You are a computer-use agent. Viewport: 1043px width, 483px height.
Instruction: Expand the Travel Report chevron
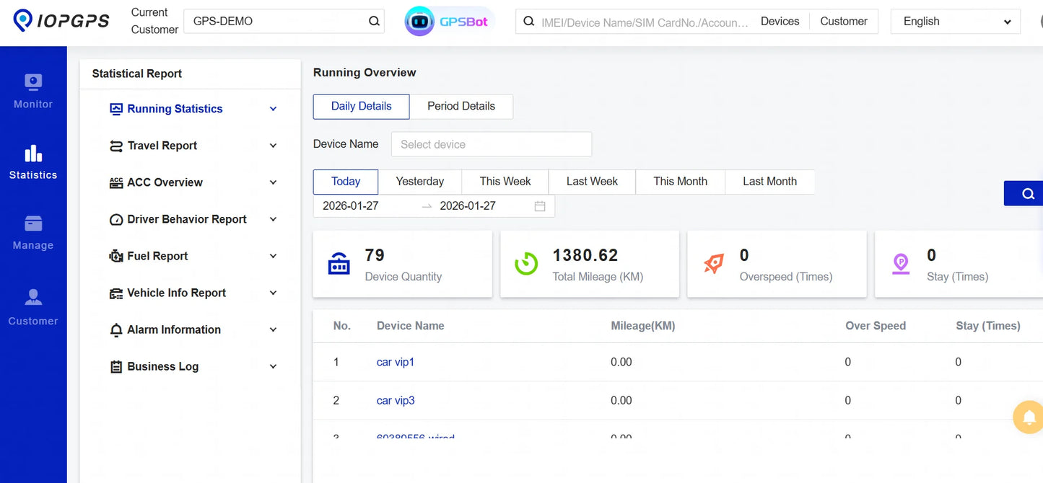tap(273, 146)
